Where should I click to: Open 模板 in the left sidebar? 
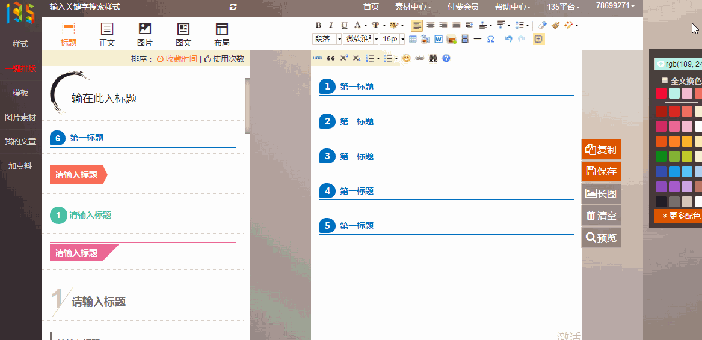click(x=20, y=93)
